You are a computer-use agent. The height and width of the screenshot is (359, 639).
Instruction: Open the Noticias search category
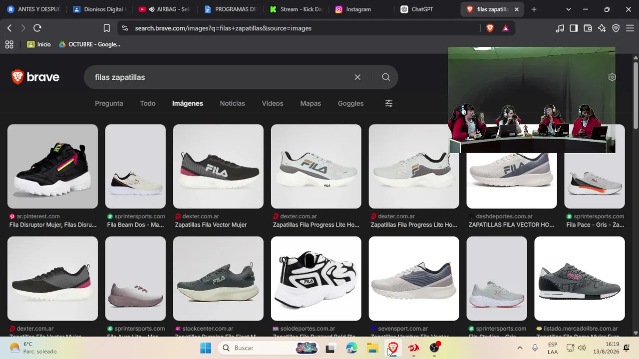click(233, 103)
